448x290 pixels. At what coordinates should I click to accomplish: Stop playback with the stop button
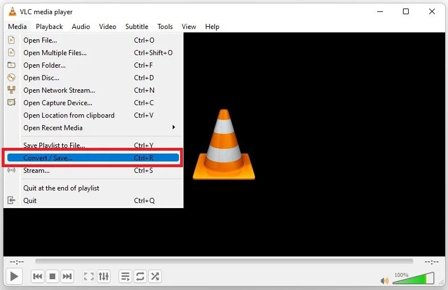pyautogui.click(x=52, y=276)
